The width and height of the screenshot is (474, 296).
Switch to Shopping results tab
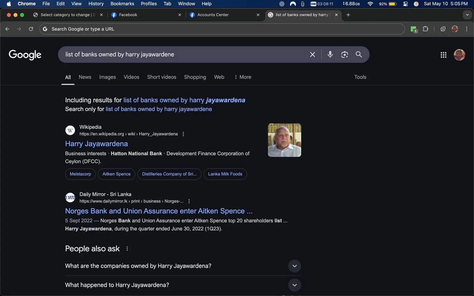point(195,77)
